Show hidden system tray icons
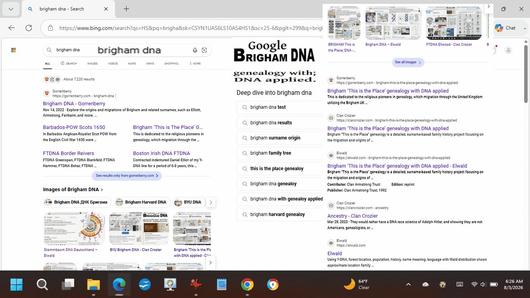 tap(408, 284)
